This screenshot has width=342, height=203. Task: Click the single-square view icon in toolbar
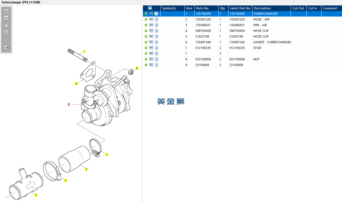[x=6, y=32]
